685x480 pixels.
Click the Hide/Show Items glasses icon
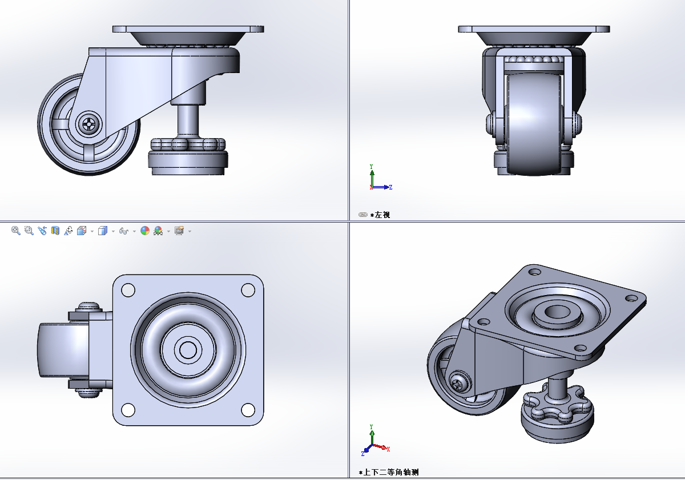point(124,231)
